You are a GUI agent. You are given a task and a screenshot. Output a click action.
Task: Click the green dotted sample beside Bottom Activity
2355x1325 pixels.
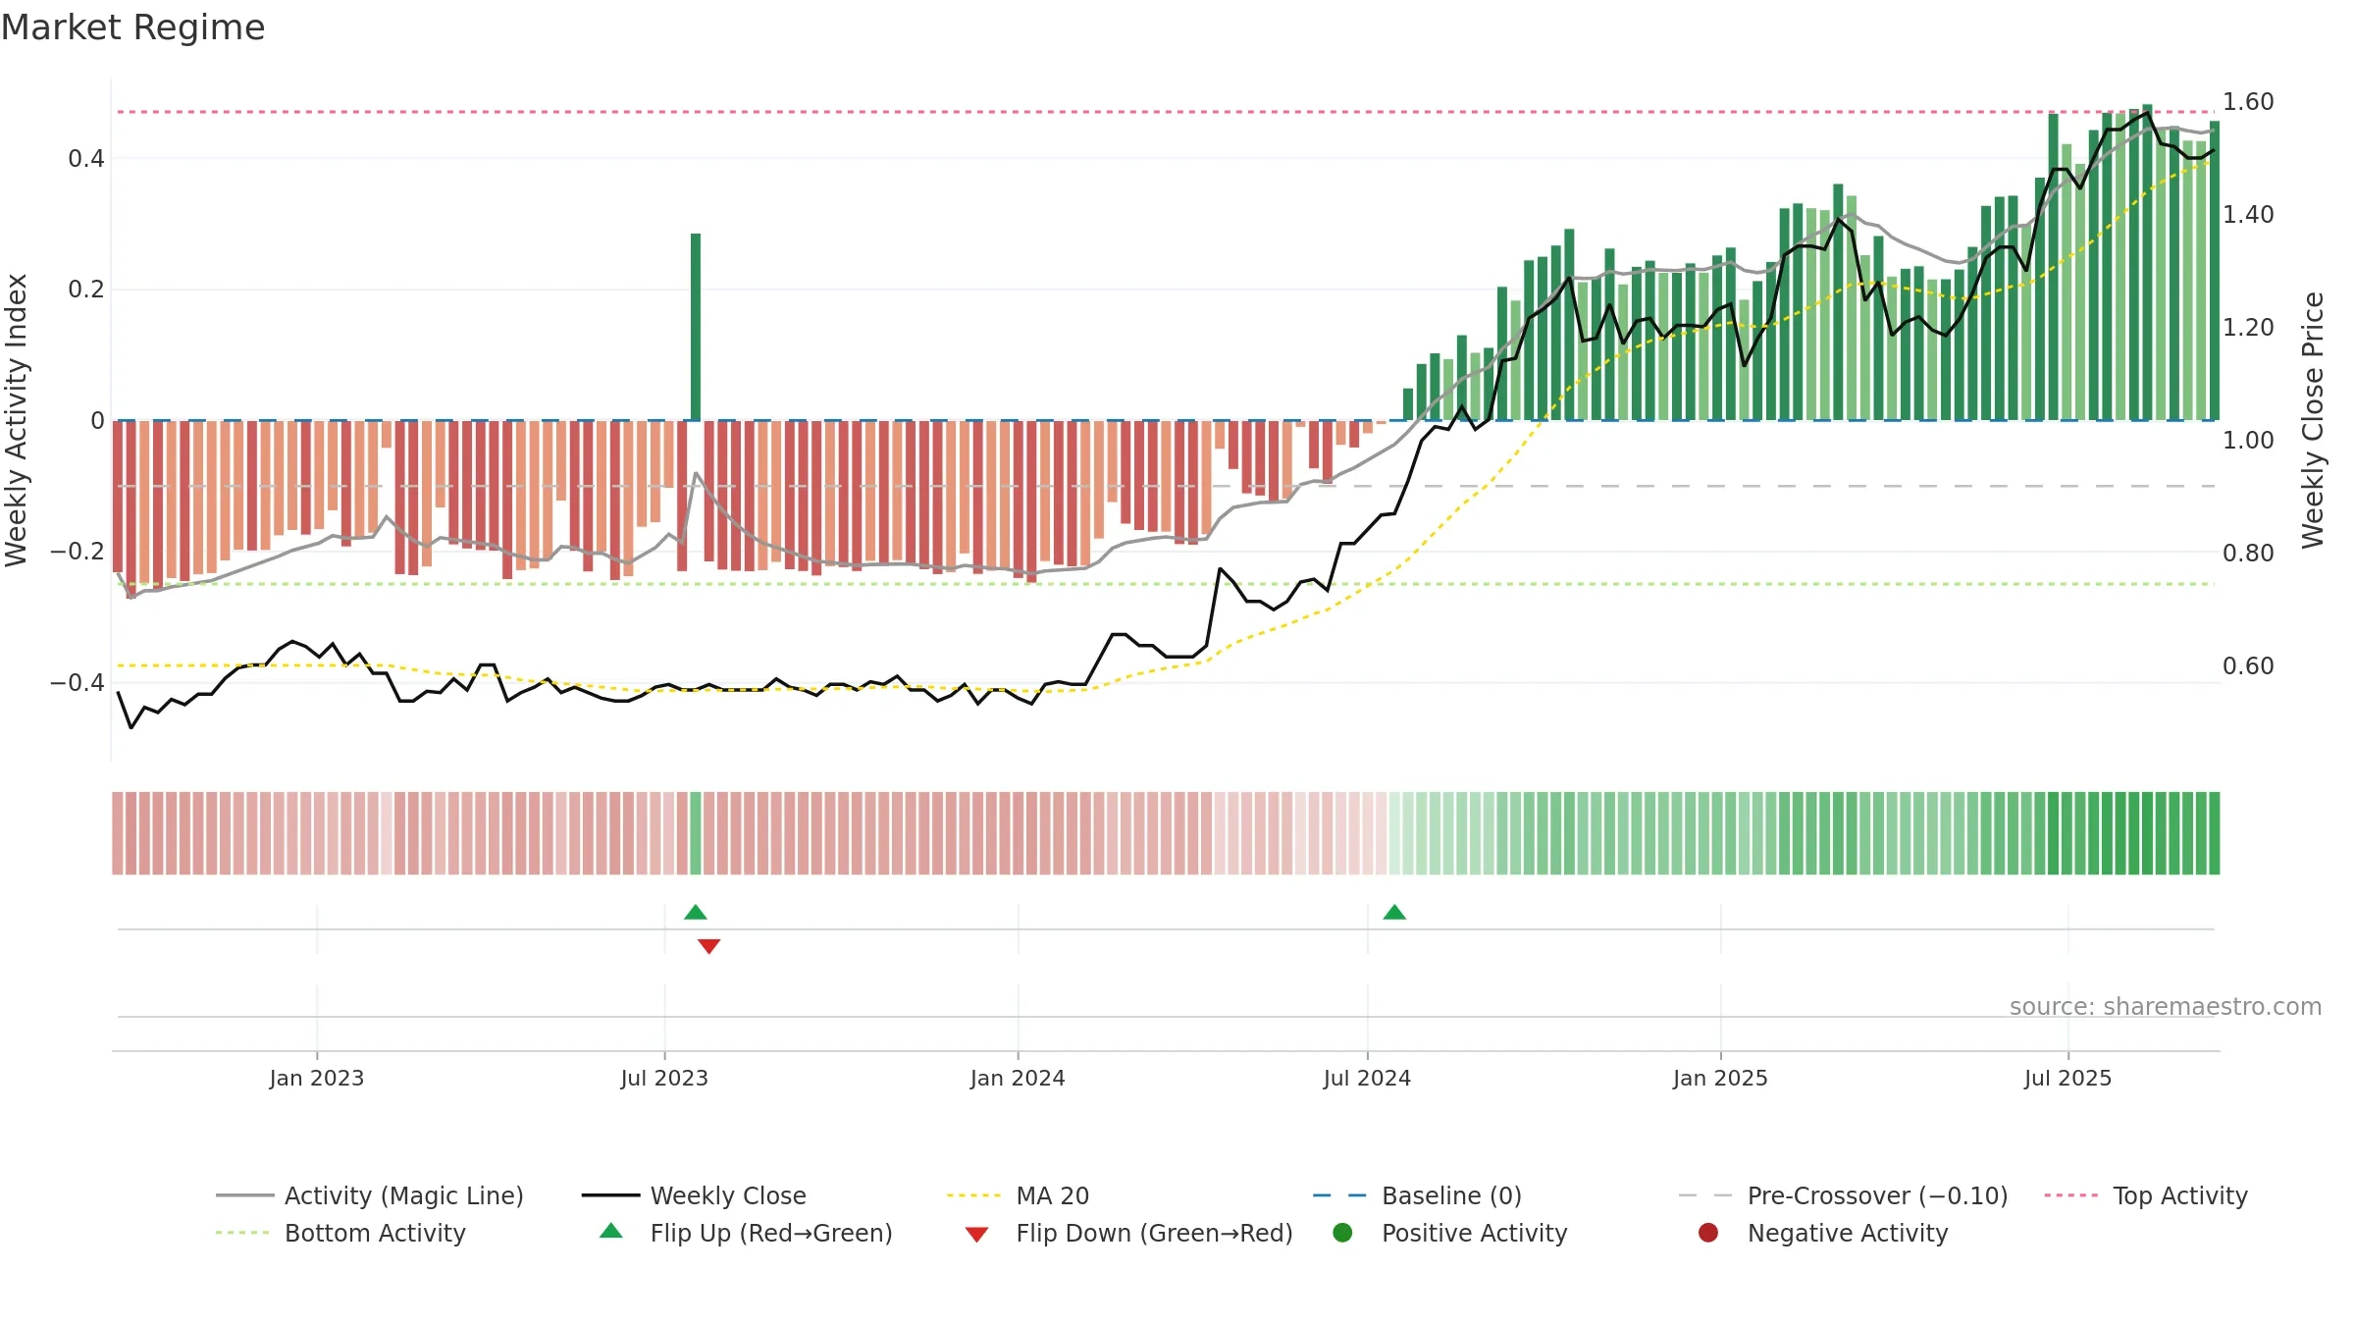point(243,1233)
